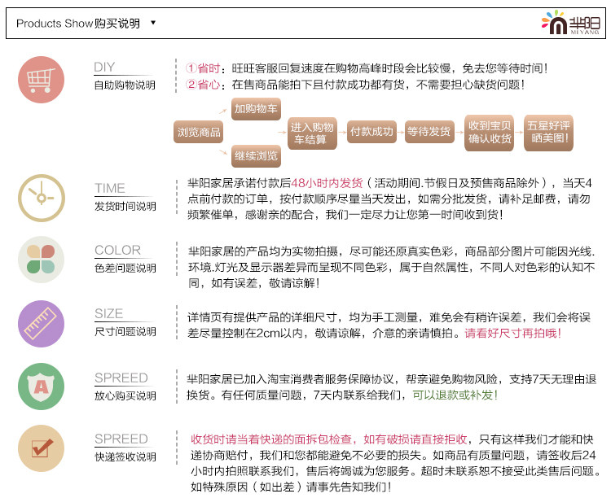Click the checkmark delivery signing icon
The image size is (611, 498).
click(x=41, y=448)
